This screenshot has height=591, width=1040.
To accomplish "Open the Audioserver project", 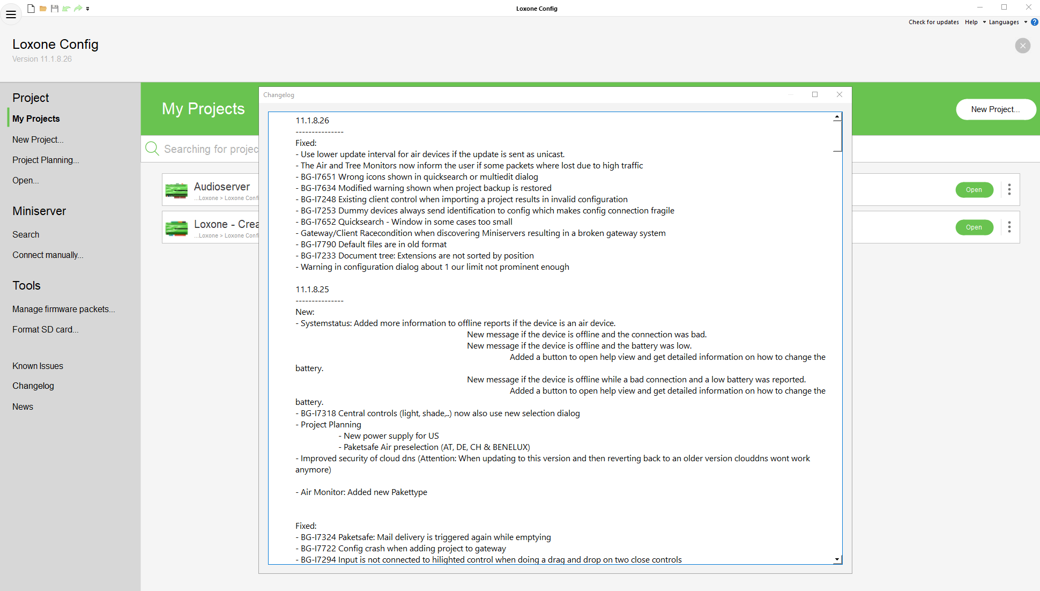I will (974, 190).
